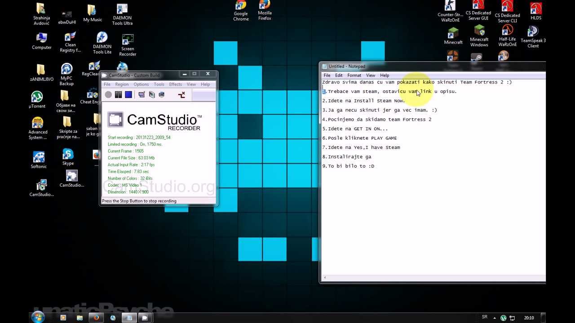Open CamStudio Help menu

205,84
